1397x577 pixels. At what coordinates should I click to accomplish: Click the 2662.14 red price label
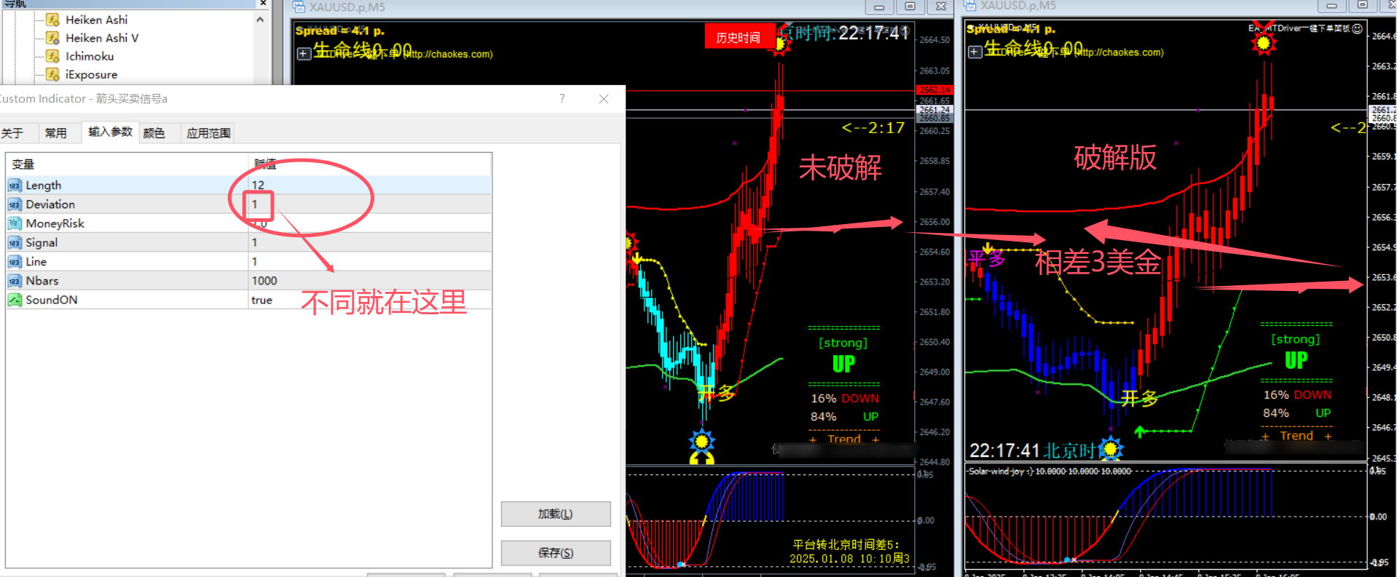(x=934, y=90)
